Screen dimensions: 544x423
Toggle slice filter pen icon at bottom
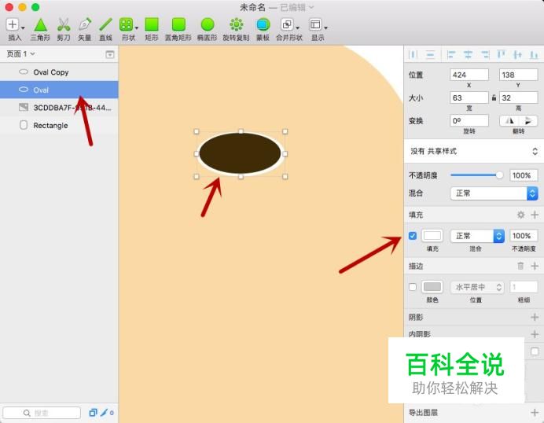104,413
